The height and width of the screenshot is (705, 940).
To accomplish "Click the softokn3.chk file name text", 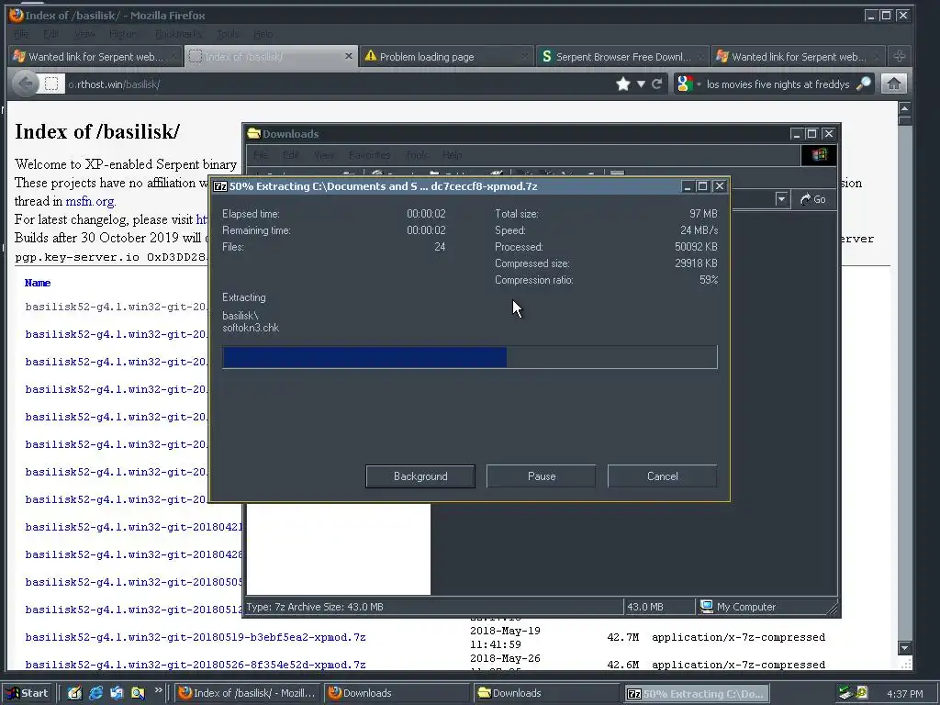I will [251, 328].
